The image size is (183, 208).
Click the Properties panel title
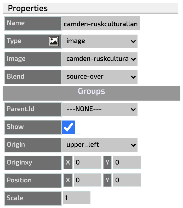tap(28, 8)
